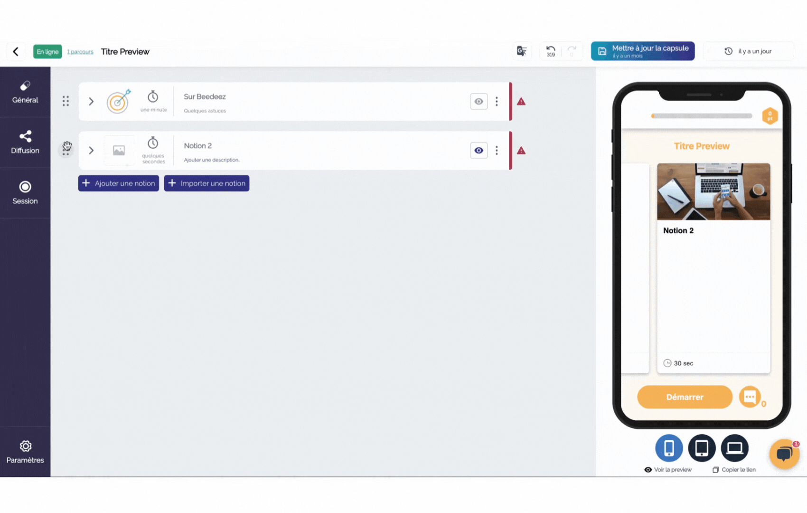Image resolution: width=807 pixels, height=513 pixels.
Task: Toggle visibility of Sur Beedeez notion
Action: click(x=479, y=102)
